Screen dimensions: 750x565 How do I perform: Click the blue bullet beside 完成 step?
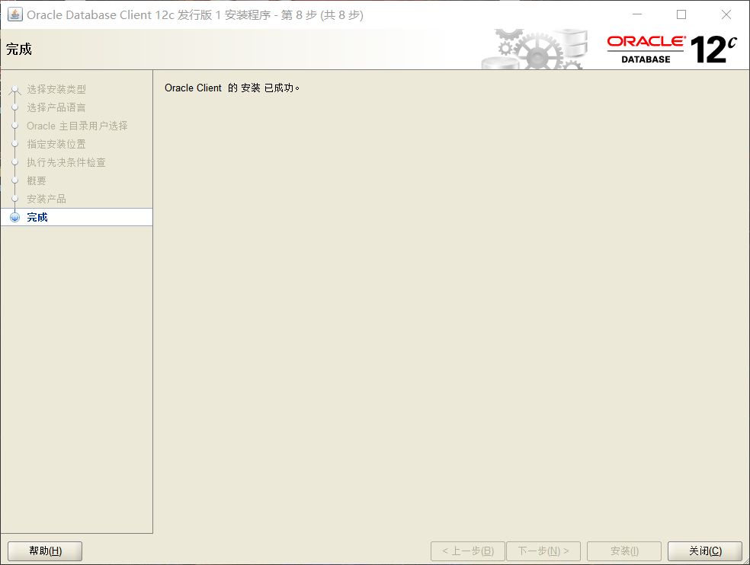(x=15, y=217)
